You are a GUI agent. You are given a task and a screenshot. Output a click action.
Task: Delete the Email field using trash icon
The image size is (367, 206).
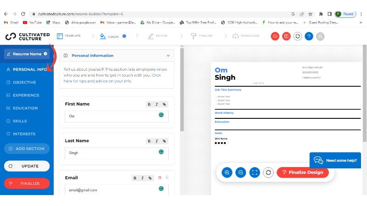(160, 178)
